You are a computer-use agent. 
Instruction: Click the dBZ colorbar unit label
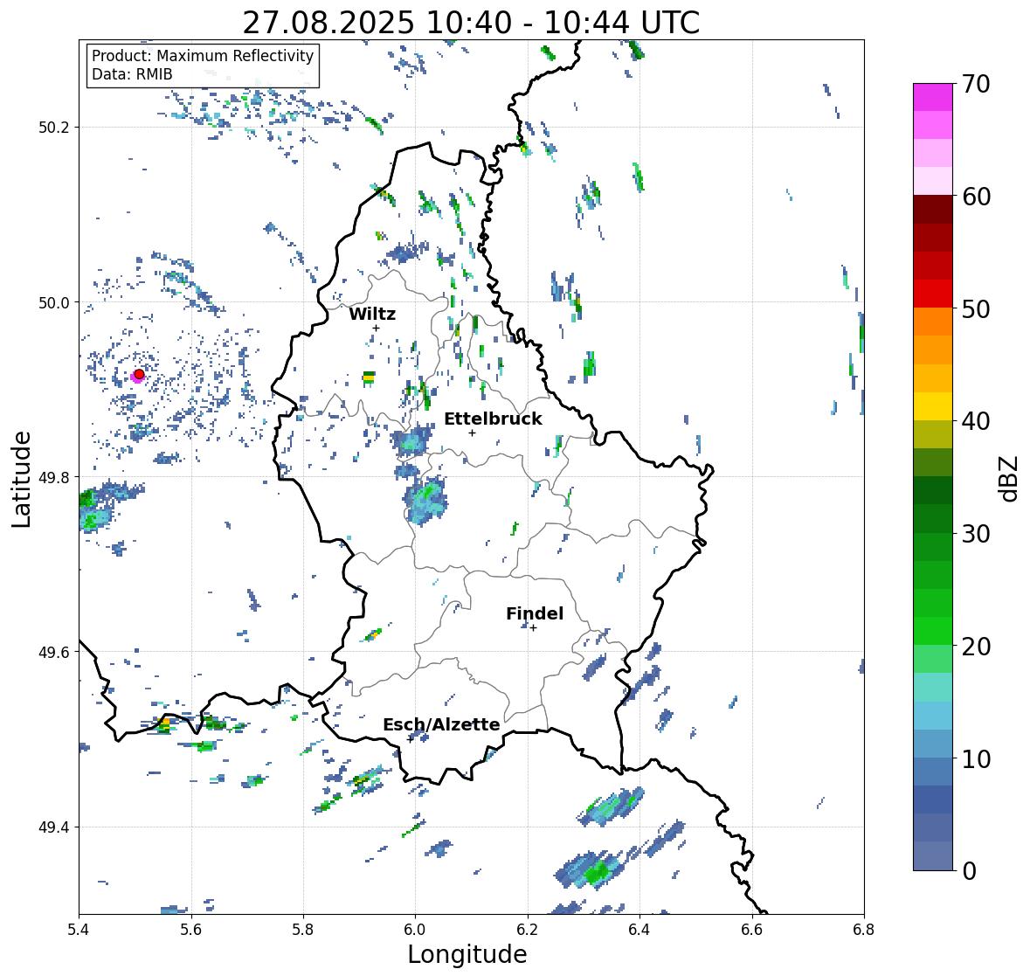(1010, 478)
